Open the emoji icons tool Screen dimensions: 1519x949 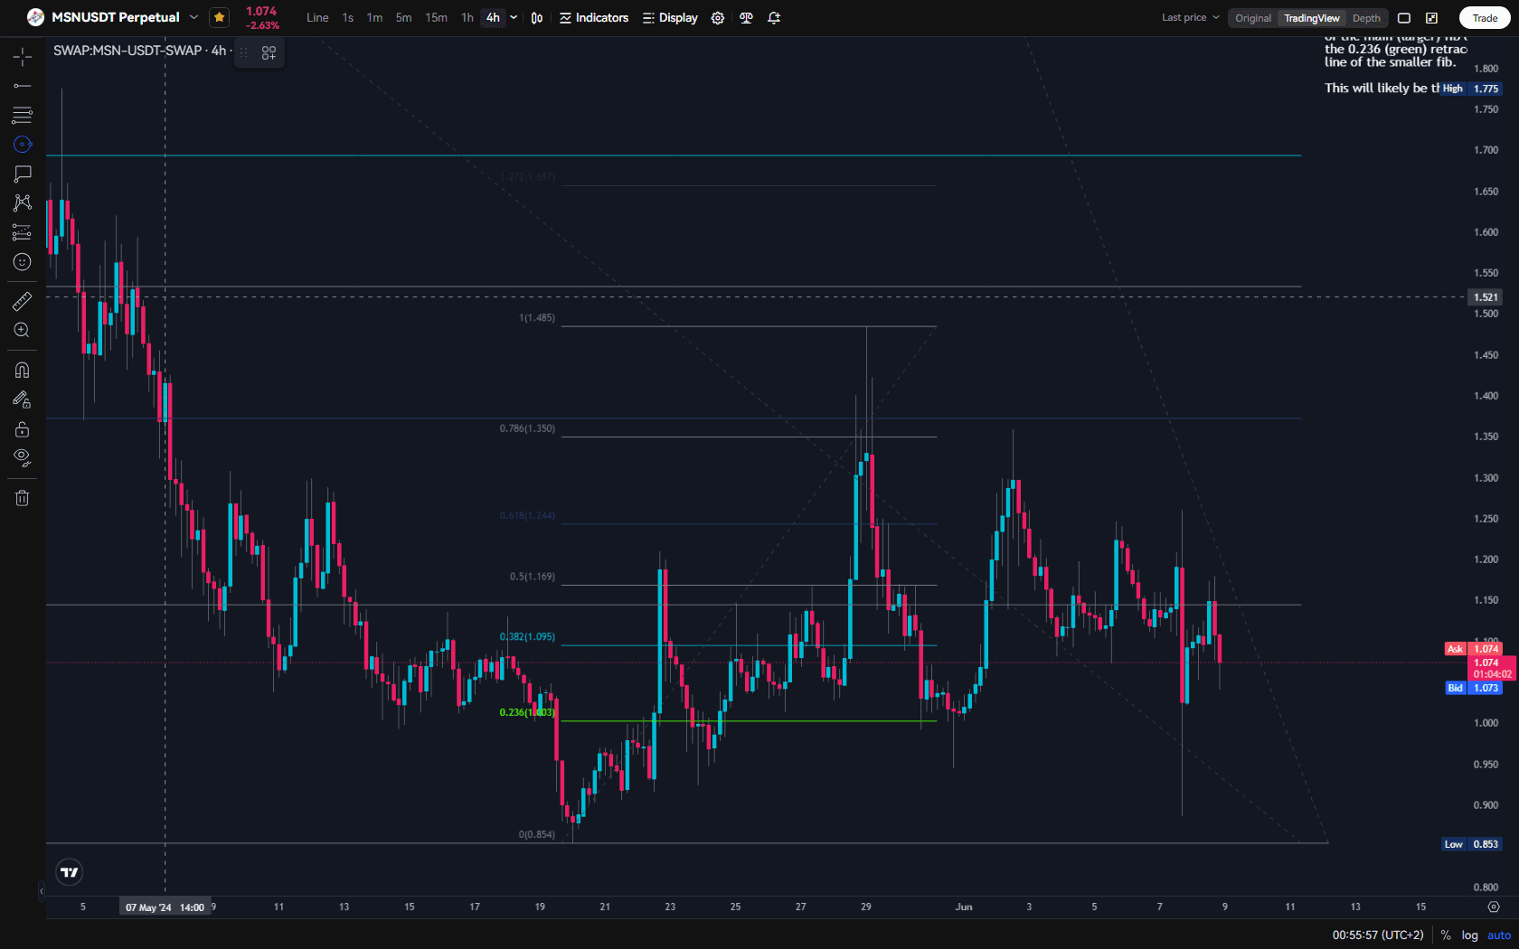point(23,262)
